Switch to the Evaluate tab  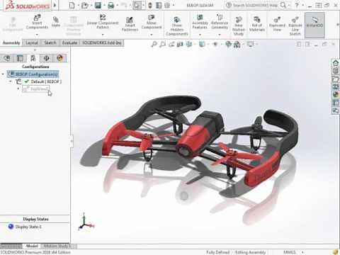click(69, 42)
